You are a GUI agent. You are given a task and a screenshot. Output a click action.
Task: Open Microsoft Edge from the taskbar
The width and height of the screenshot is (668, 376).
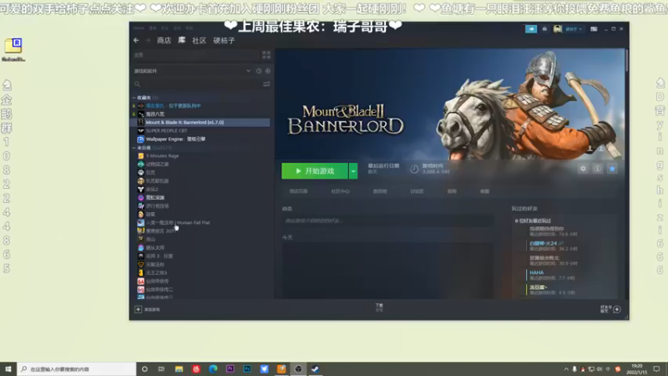(213, 368)
